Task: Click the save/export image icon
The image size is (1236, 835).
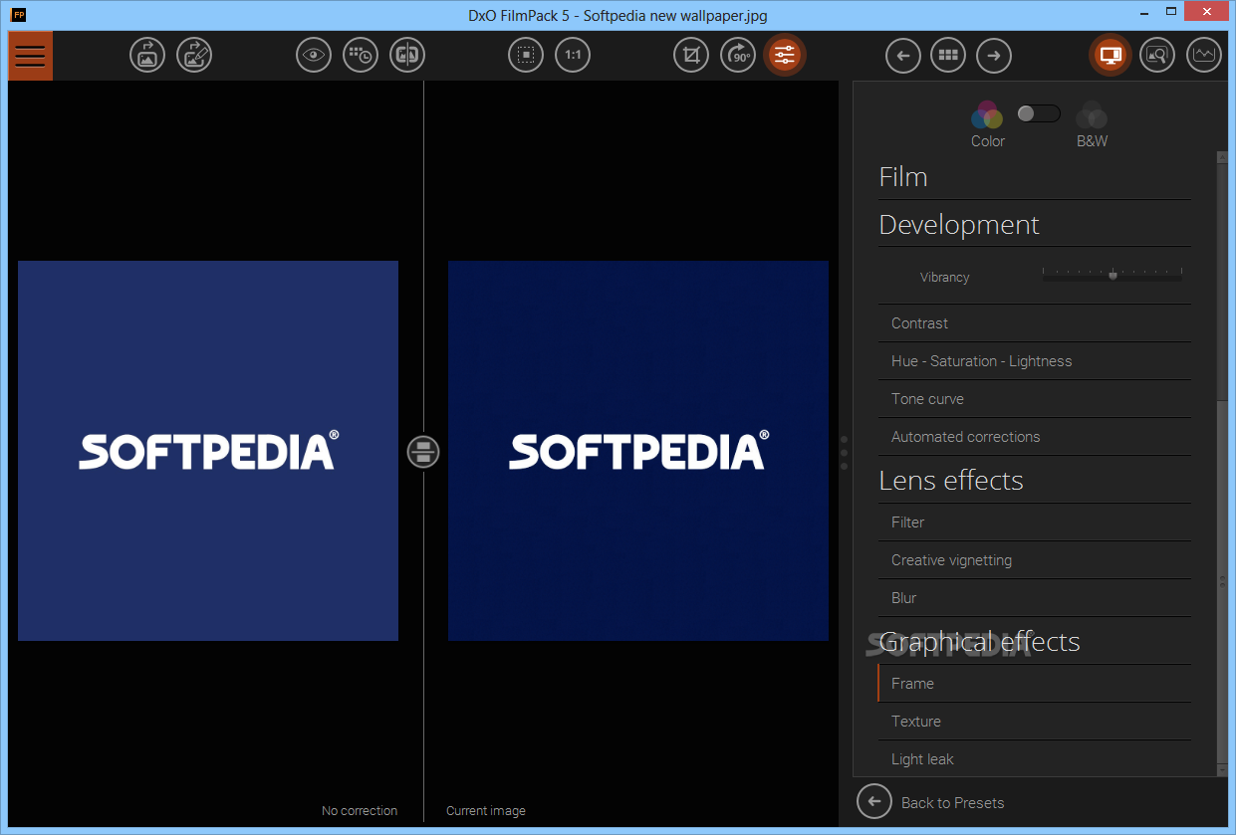Action: [194, 55]
